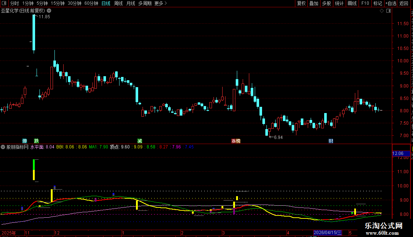Open F10 company info

[365, 3]
